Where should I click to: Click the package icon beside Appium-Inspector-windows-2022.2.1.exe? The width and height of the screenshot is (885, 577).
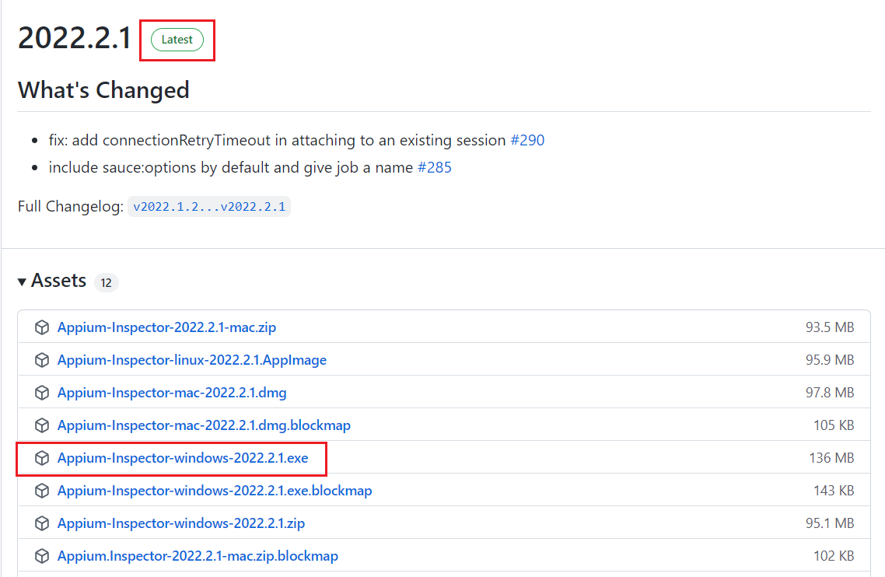(x=42, y=458)
